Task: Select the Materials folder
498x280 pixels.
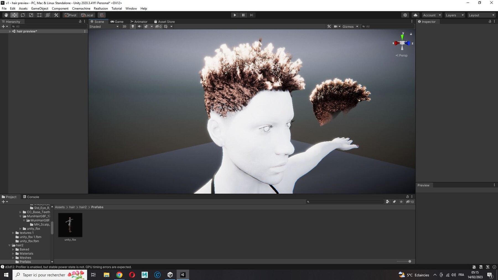Action: click(26, 253)
